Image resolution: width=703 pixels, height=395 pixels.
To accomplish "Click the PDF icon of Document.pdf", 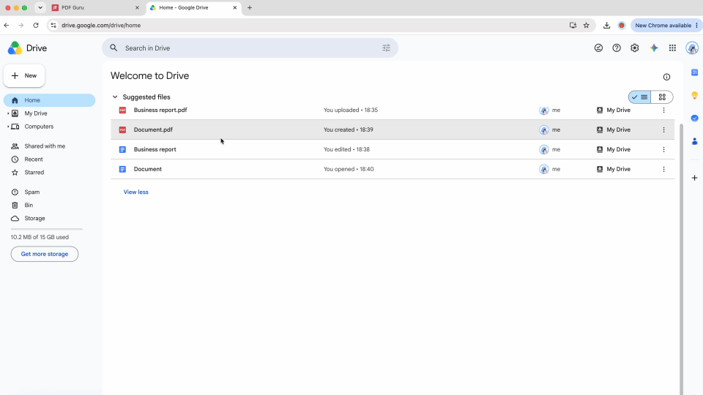I will [122, 130].
